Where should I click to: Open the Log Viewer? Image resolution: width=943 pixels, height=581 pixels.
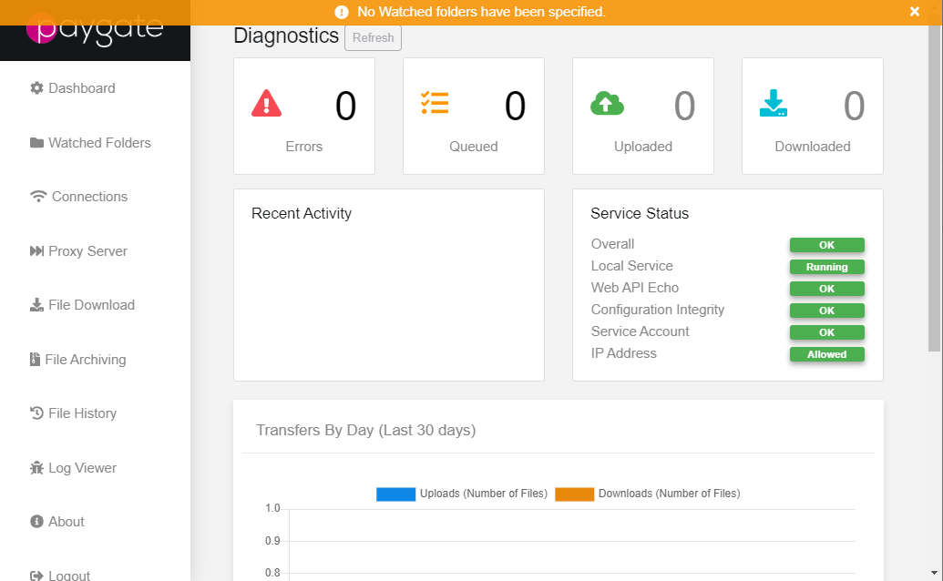click(x=74, y=468)
